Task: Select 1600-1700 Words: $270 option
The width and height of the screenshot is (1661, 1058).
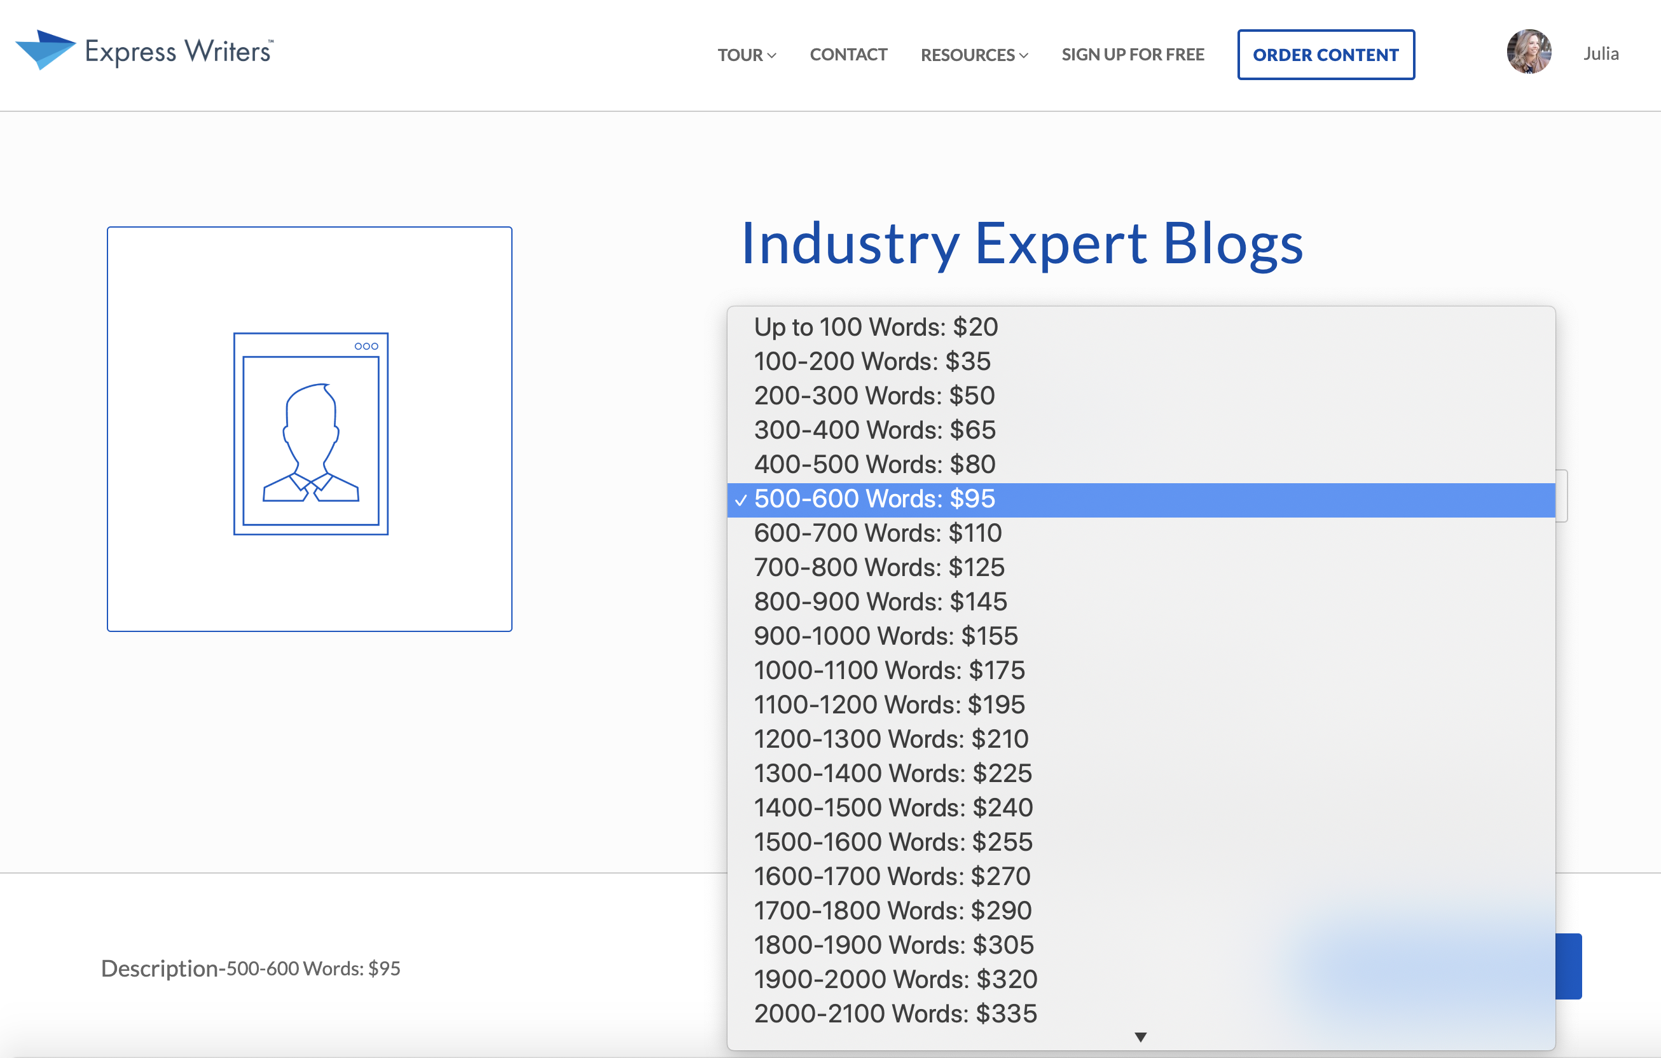Action: [1141, 877]
